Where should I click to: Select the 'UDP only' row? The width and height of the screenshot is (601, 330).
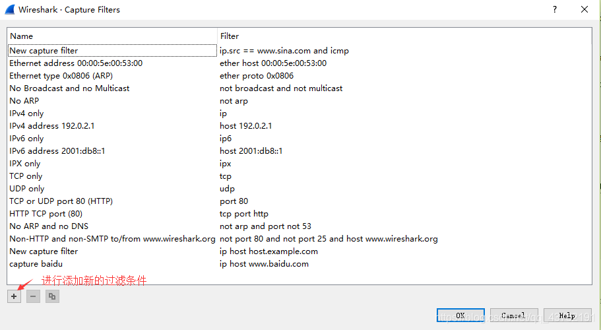tap(27, 189)
